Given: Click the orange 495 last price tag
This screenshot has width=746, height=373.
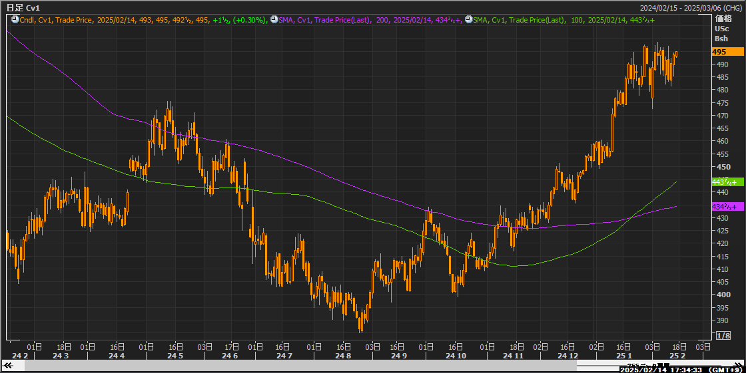Looking at the screenshot, I should coord(727,52).
